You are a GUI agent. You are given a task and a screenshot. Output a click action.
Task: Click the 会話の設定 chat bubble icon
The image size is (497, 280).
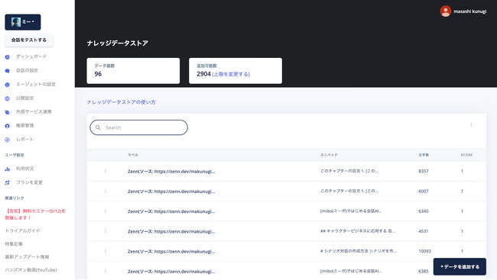pyautogui.click(x=8, y=71)
